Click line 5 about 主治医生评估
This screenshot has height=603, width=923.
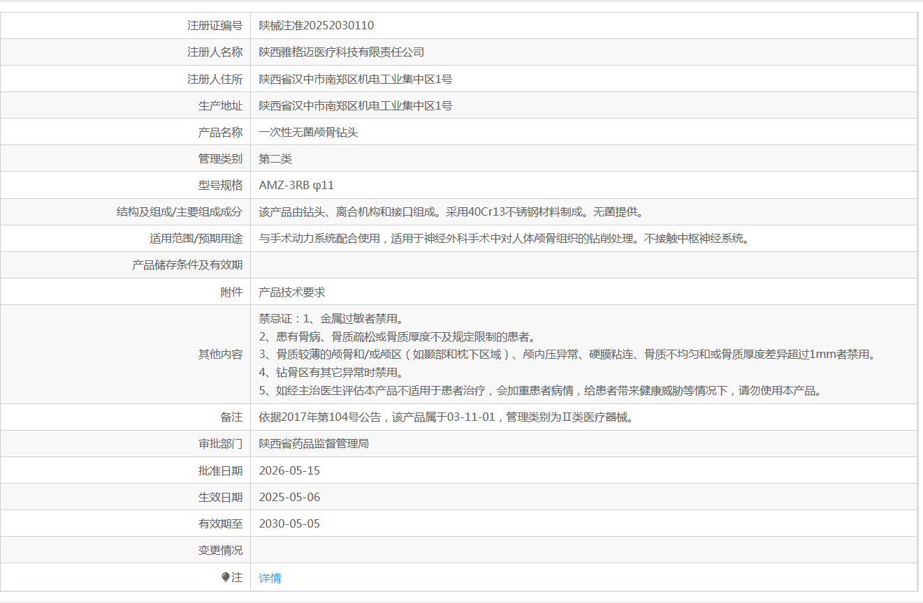(542, 390)
